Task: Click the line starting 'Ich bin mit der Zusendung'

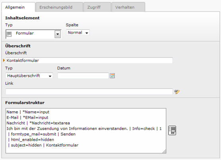Action: click(84, 129)
